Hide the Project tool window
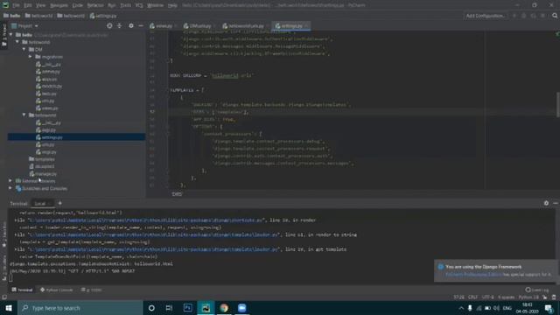The image size is (560, 315). (141, 25)
